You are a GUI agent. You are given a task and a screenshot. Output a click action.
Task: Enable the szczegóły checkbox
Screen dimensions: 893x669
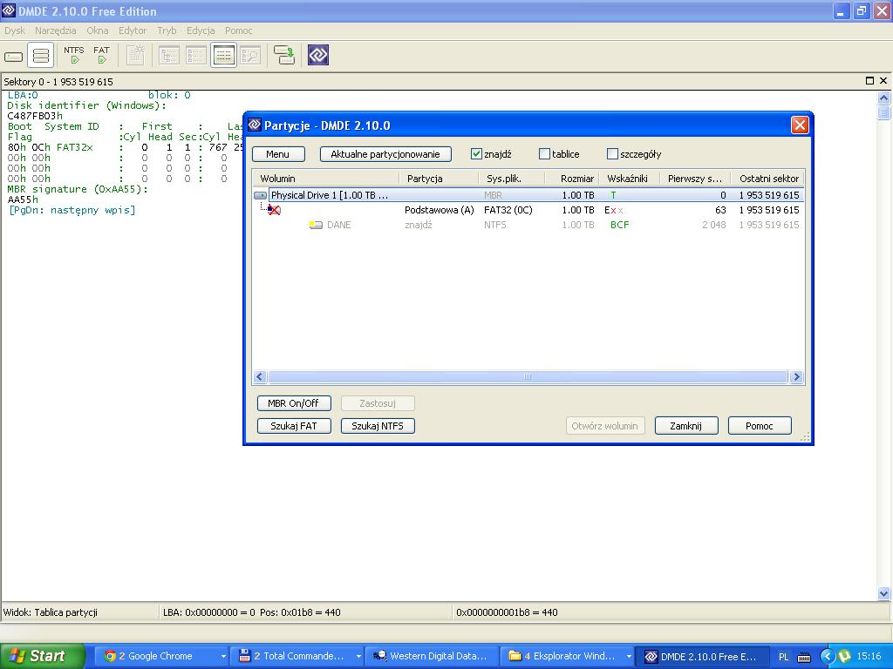[x=612, y=153]
